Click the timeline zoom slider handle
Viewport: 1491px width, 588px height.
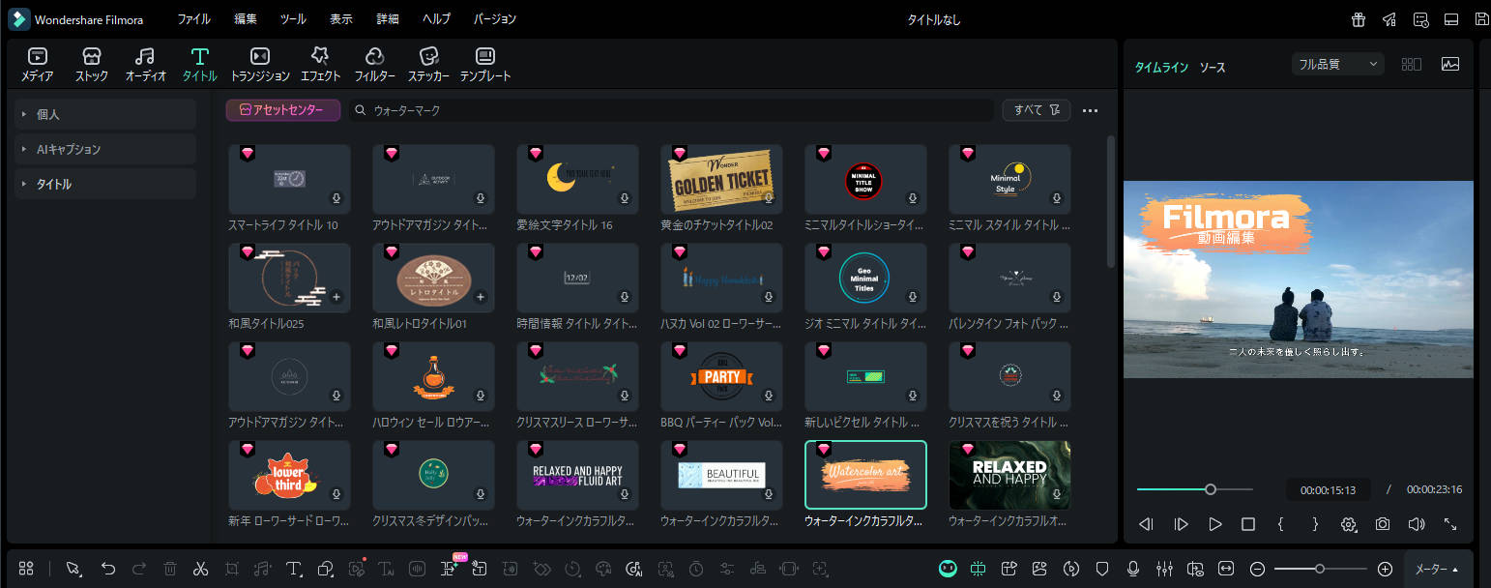click(x=1320, y=569)
